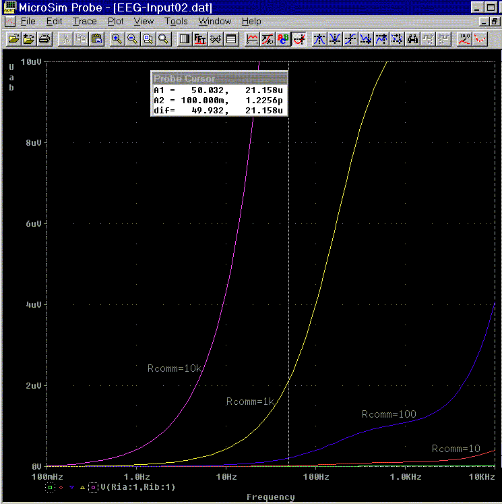Click the Cursor Peak icon
Screen dimensions: 502x504
click(319, 39)
